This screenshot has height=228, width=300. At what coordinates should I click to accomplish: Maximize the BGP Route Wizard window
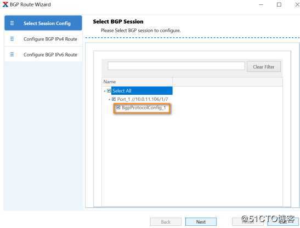[279, 4]
